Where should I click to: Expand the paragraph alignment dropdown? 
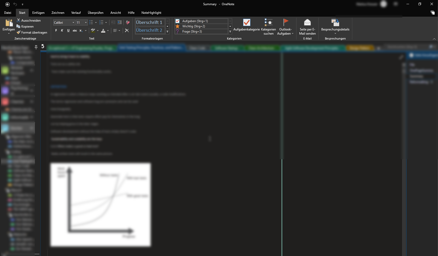119,31
